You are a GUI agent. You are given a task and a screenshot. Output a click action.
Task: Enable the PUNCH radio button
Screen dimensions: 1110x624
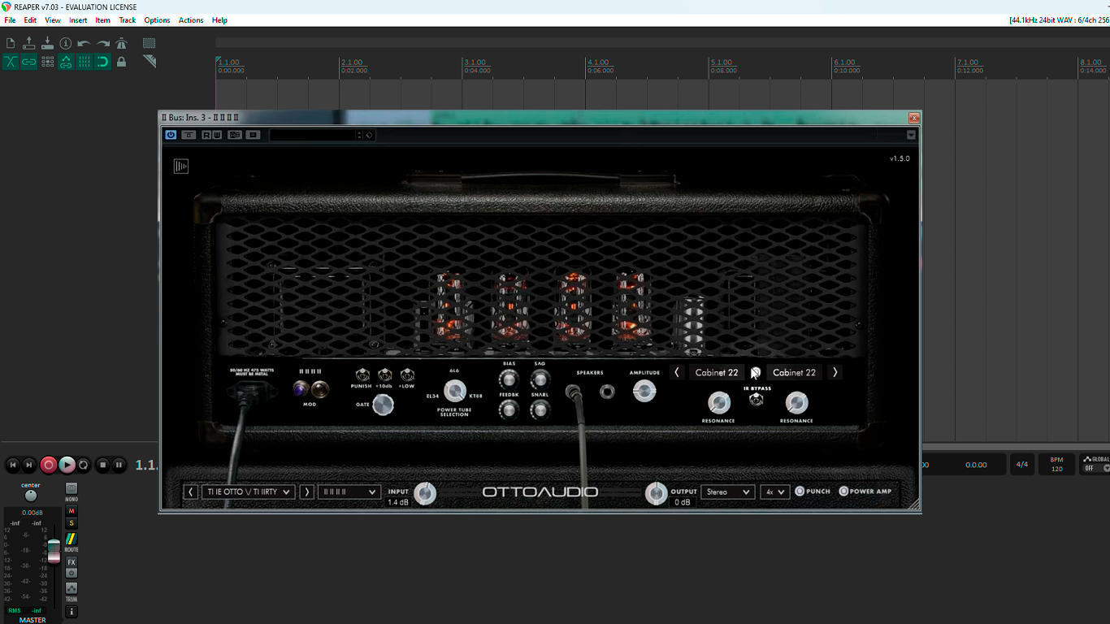(x=800, y=491)
